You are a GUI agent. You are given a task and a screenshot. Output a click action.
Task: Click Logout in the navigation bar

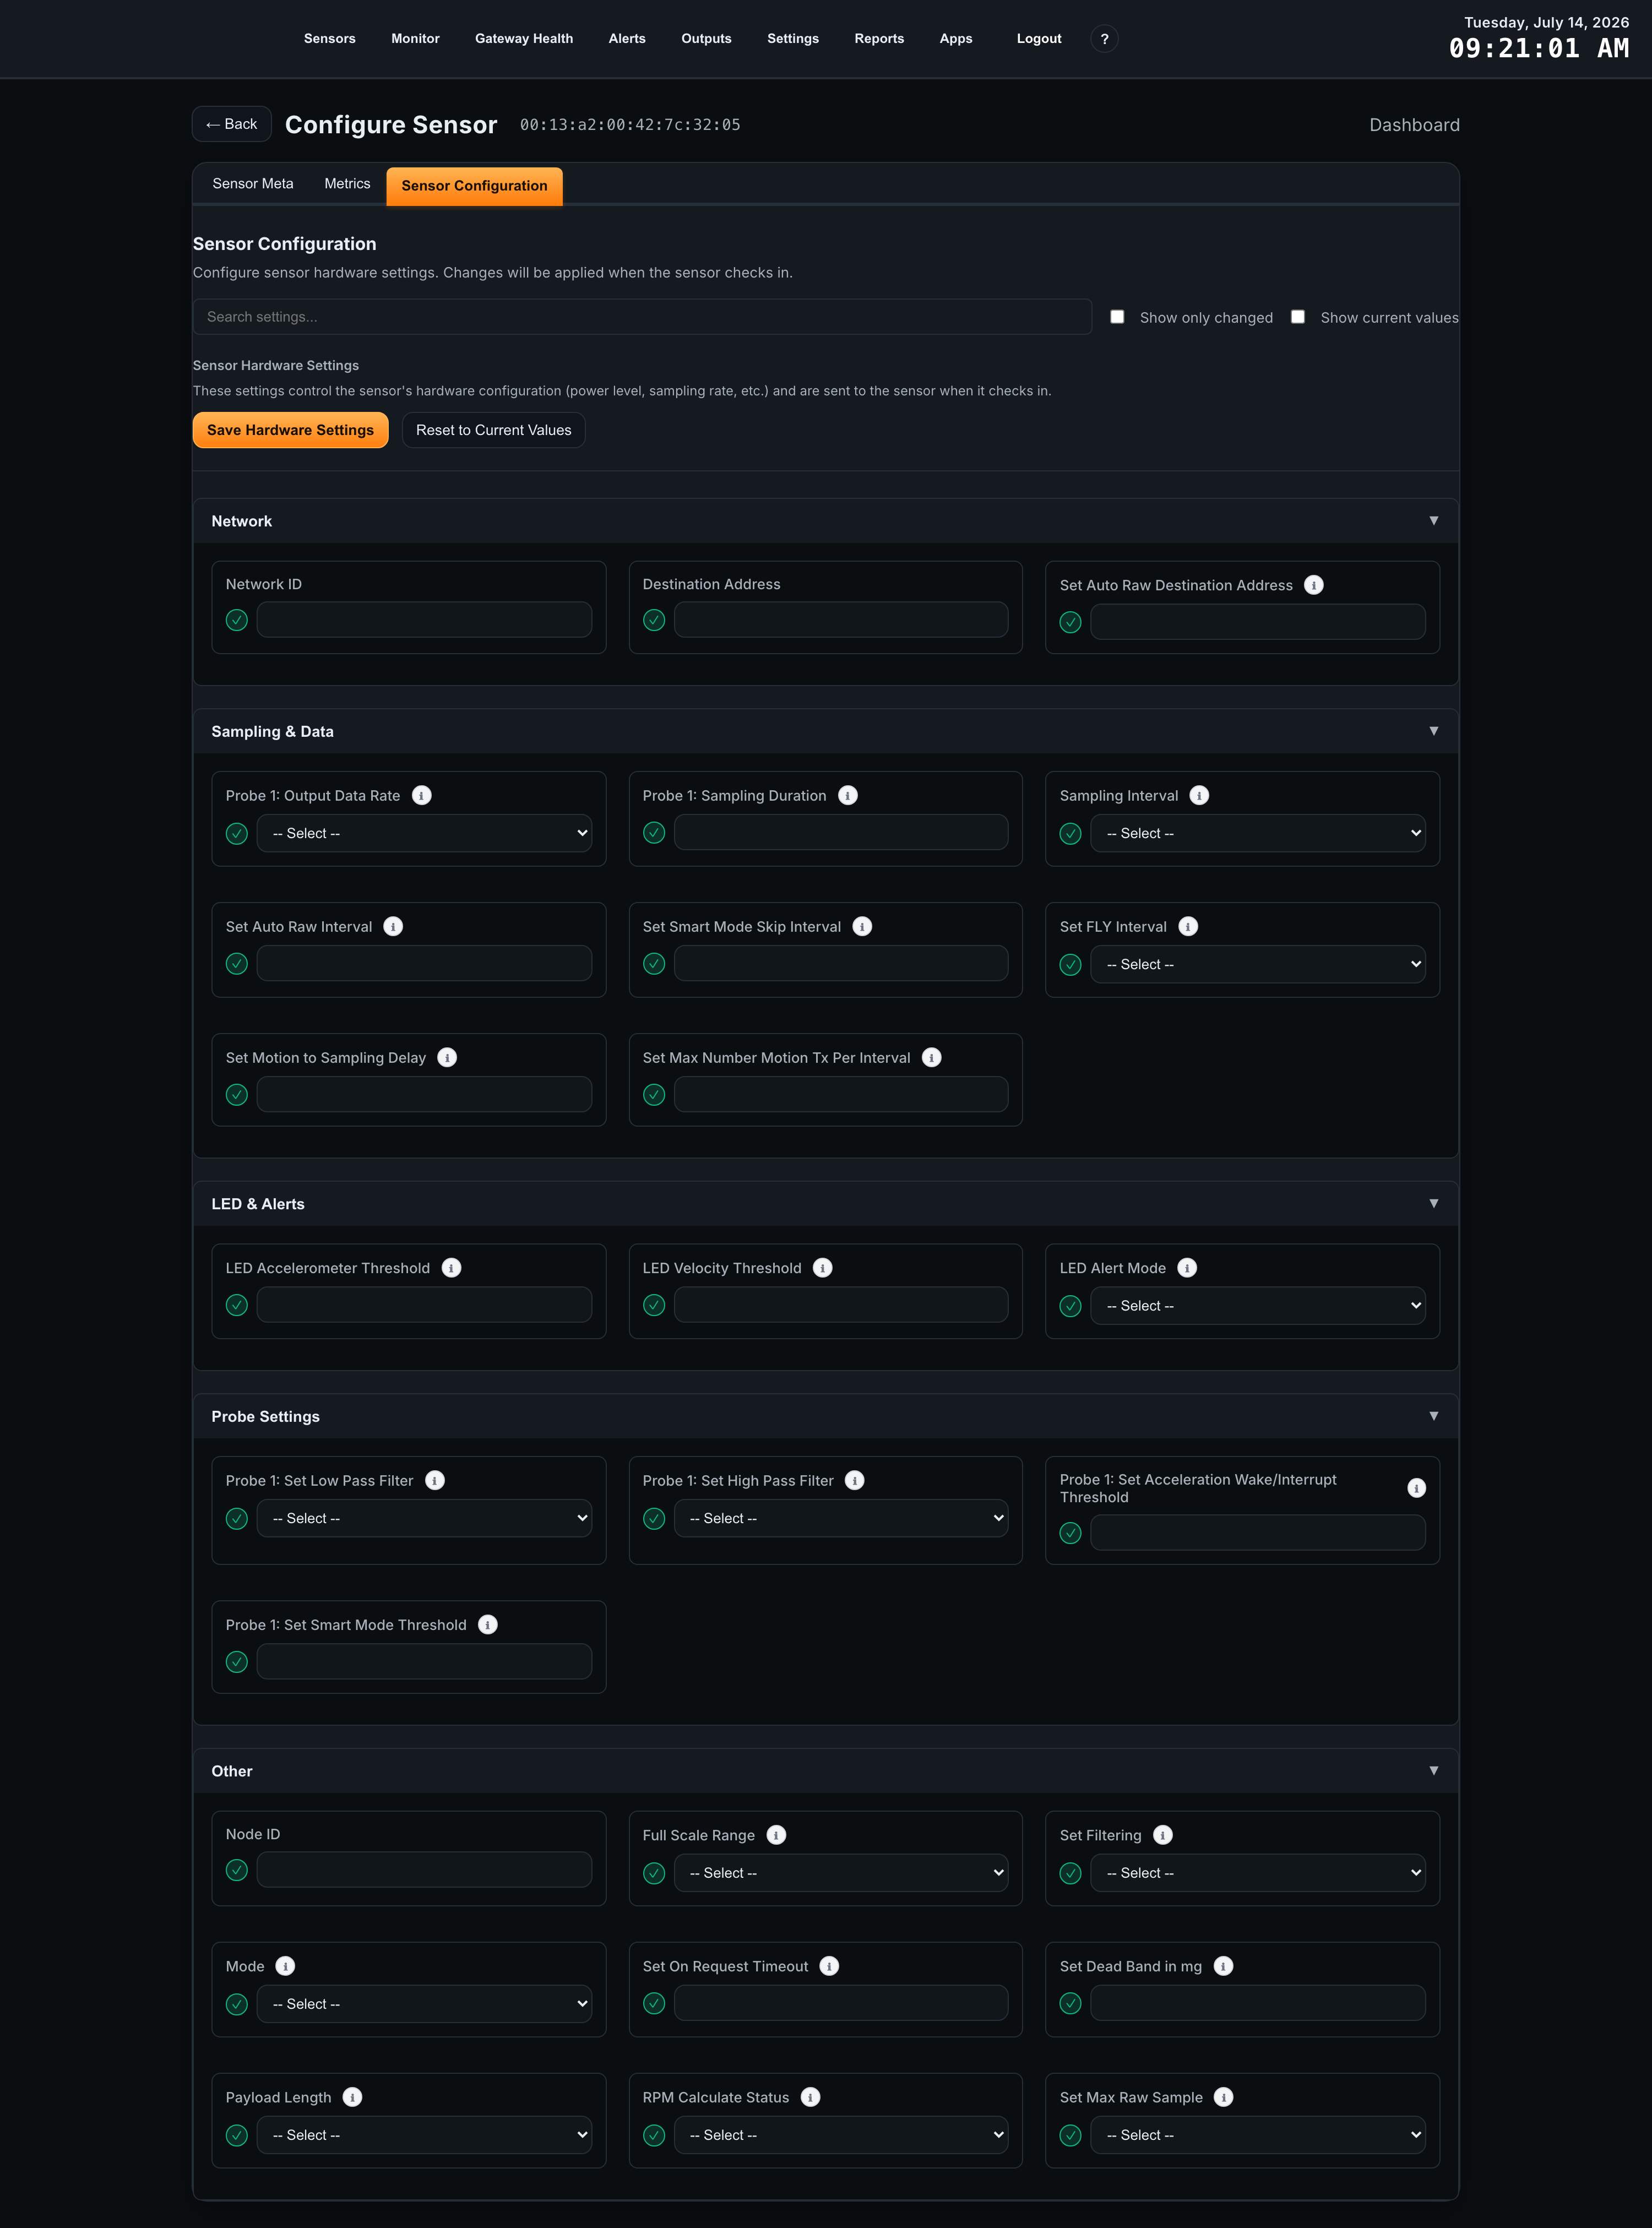(1039, 39)
